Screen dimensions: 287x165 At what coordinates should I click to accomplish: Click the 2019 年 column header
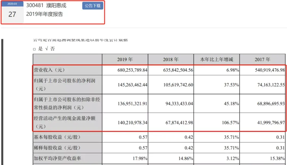pos(125,60)
